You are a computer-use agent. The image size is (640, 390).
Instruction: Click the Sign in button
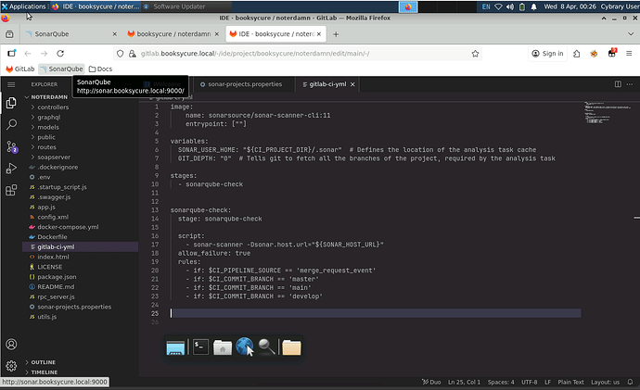(x=547, y=54)
